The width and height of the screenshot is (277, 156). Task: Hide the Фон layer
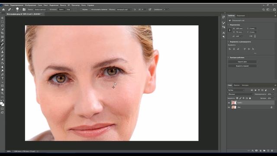pos(229,107)
